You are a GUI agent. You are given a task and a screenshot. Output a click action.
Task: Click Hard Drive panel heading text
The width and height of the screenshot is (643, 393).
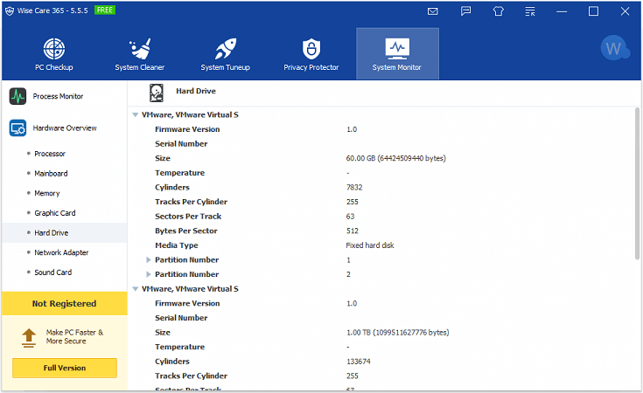point(196,91)
